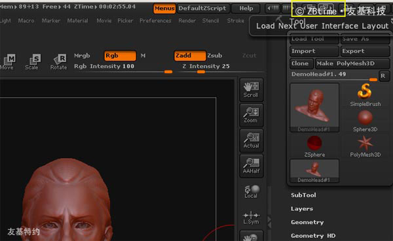The height and width of the screenshot is (241, 393).
Task: Click the R button beside DemoHead slider
Action: click(383, 76)
